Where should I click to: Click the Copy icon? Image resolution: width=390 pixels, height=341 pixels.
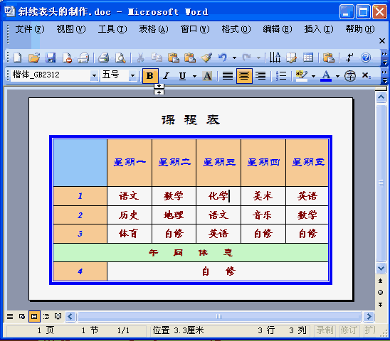[157, 58]
